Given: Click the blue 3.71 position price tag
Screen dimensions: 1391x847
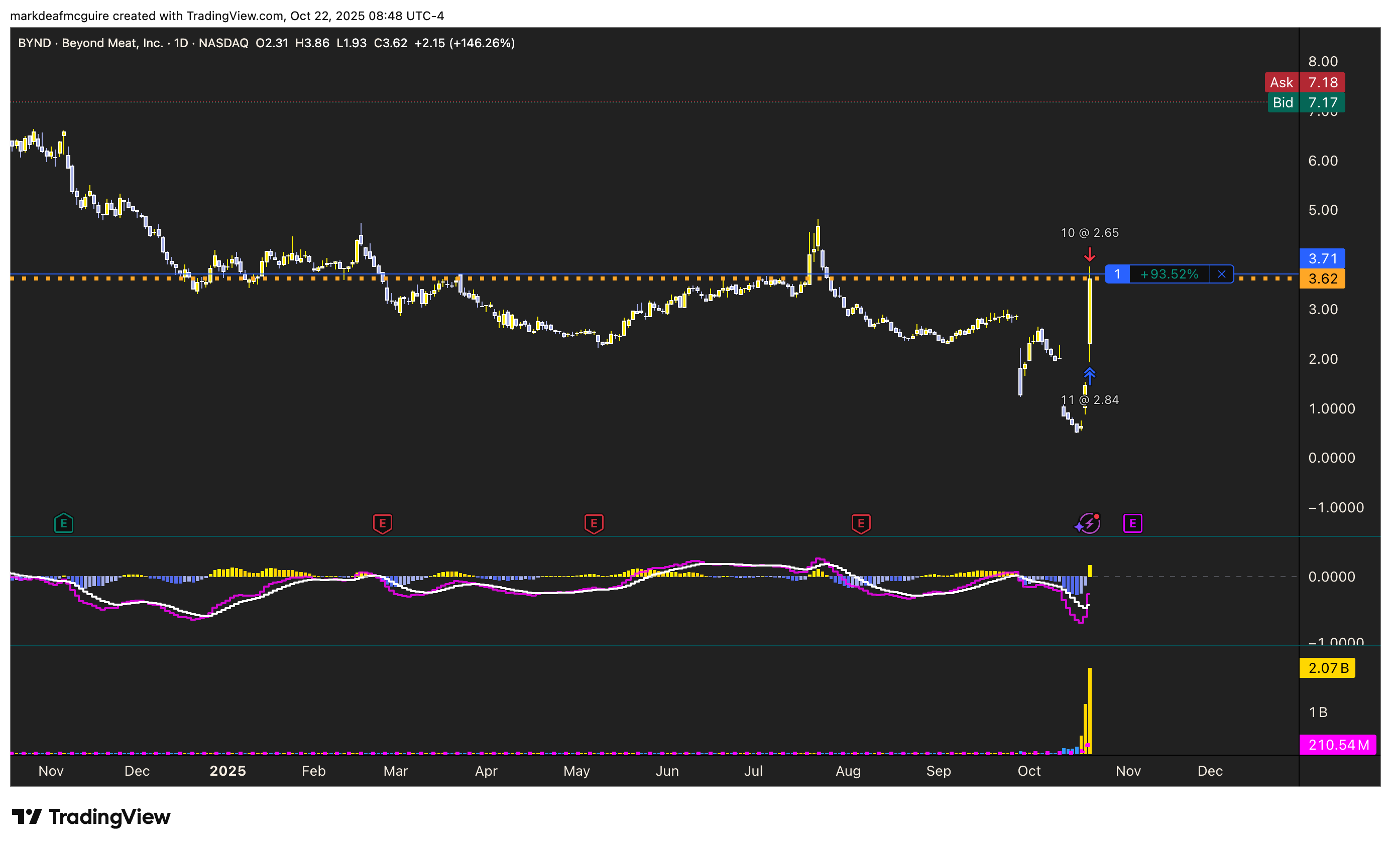Looking at the screenshot, I should click(1322, 258).
